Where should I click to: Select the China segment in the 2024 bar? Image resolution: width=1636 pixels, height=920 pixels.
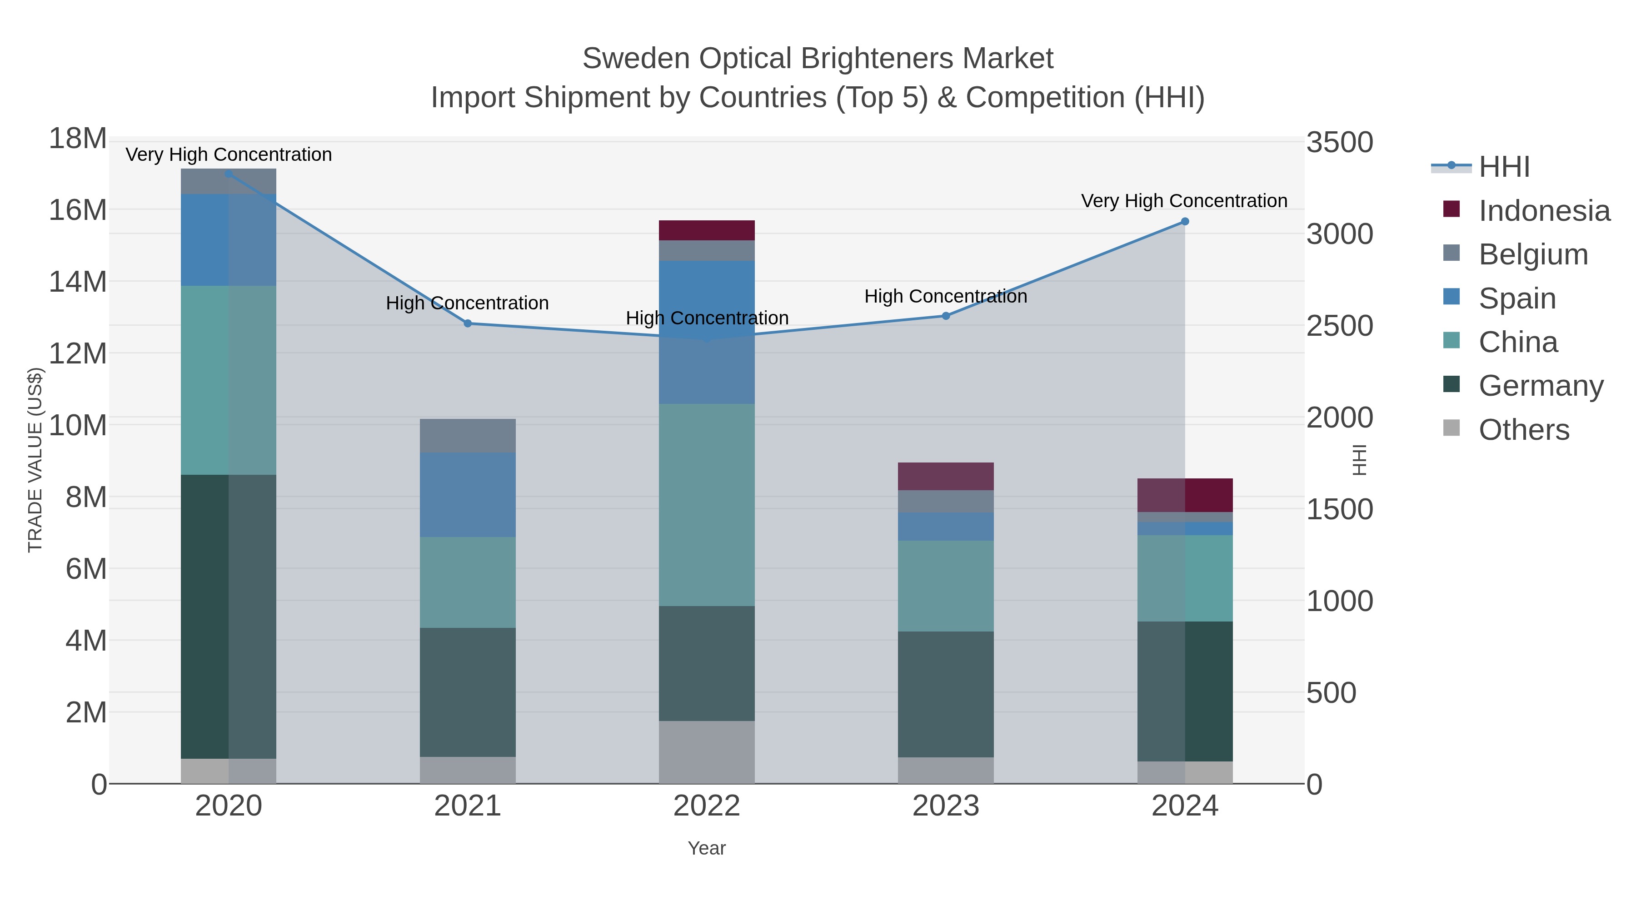point(1185,578)
